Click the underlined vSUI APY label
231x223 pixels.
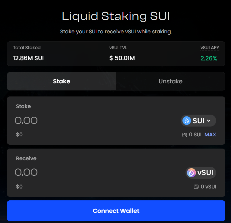click(210, 48)
